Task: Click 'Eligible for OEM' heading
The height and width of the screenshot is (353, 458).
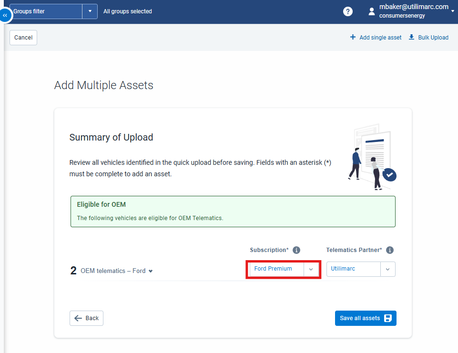Action: [x=102, y=204]
